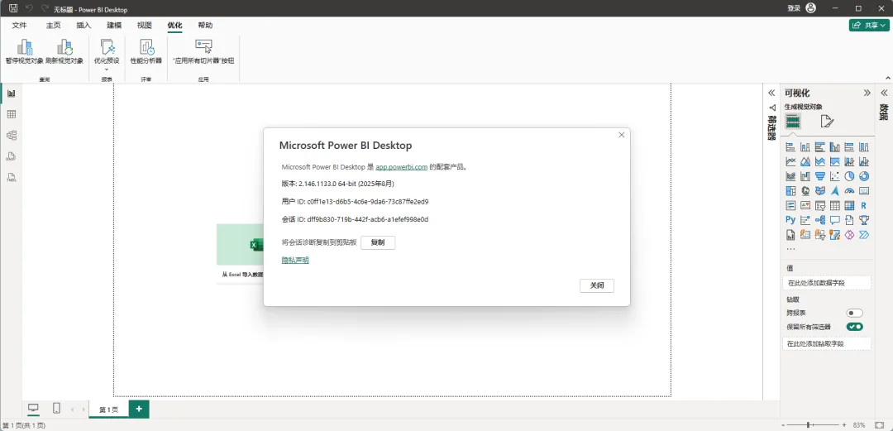The image size is (893, 431).
Task: Select the line chart visual
Action: pyautogui.click(x=790, y=162)
